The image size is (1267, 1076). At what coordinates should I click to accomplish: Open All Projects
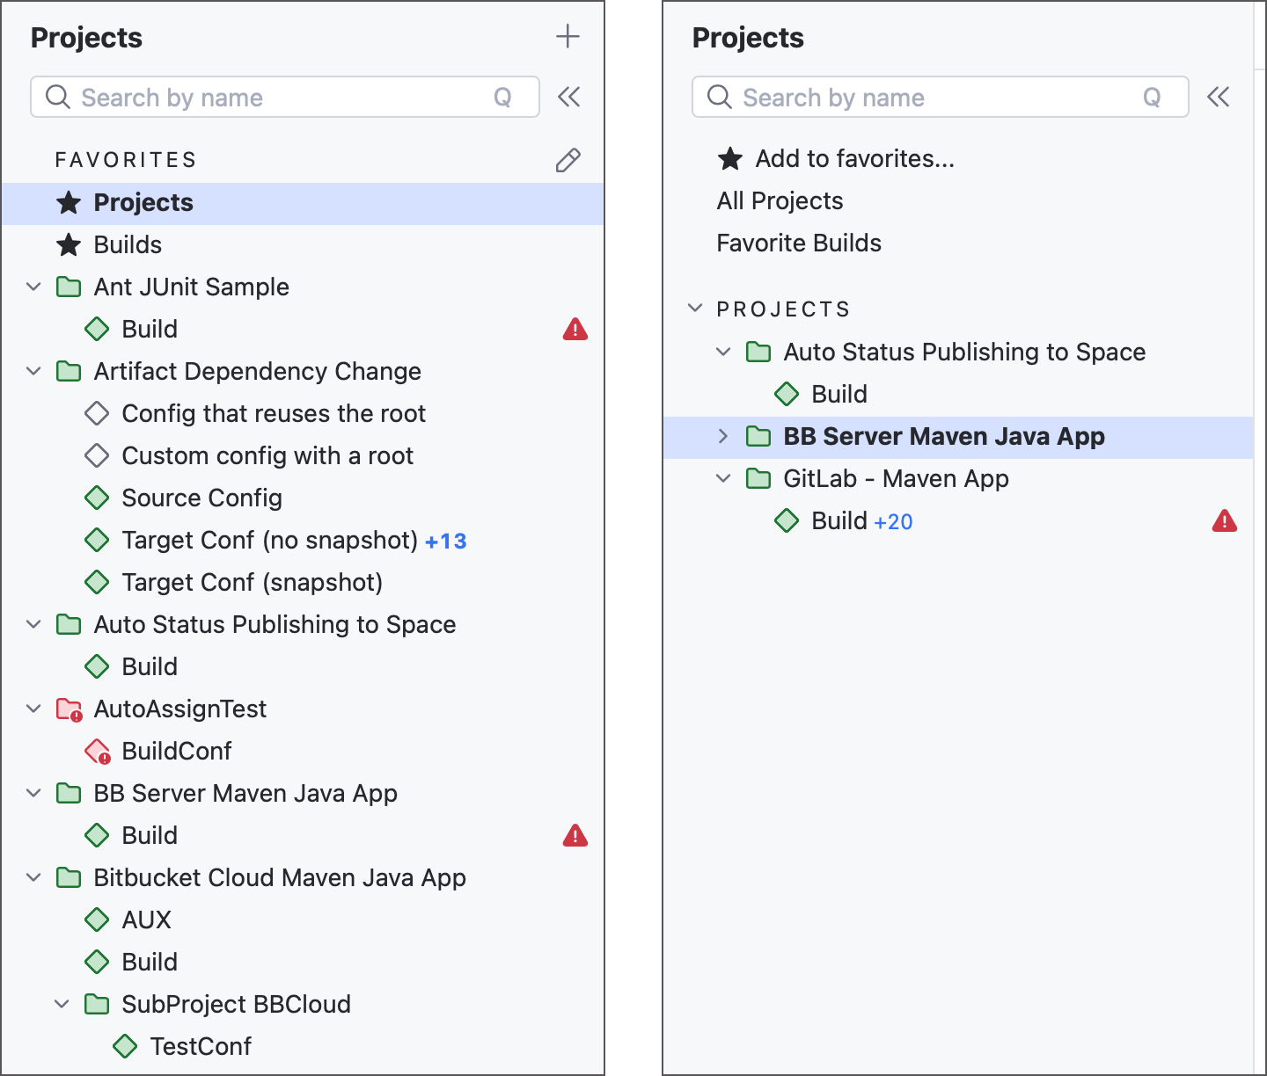tap(780, 200)
